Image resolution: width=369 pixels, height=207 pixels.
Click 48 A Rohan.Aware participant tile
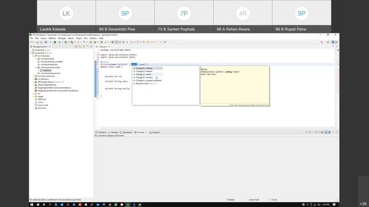[x=243, y=16]
